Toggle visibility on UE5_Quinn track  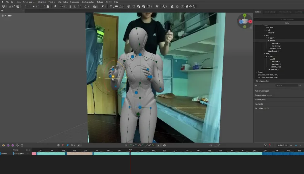(x=27, y=154)
